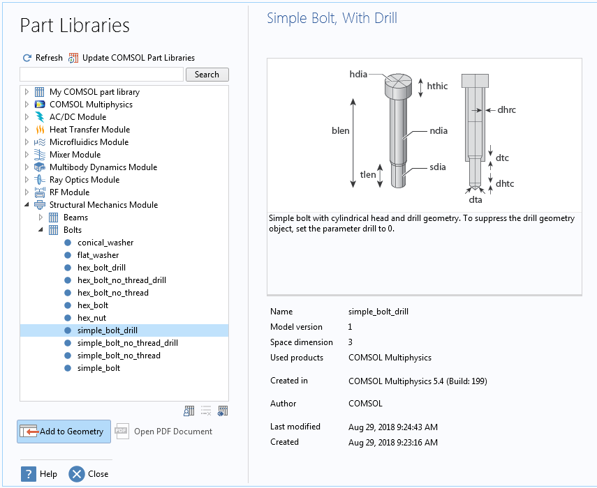The height and width of the screenshot is (488, 597).
Task: Click the Microfluidics Module icon
Action: tap(40, 142)
